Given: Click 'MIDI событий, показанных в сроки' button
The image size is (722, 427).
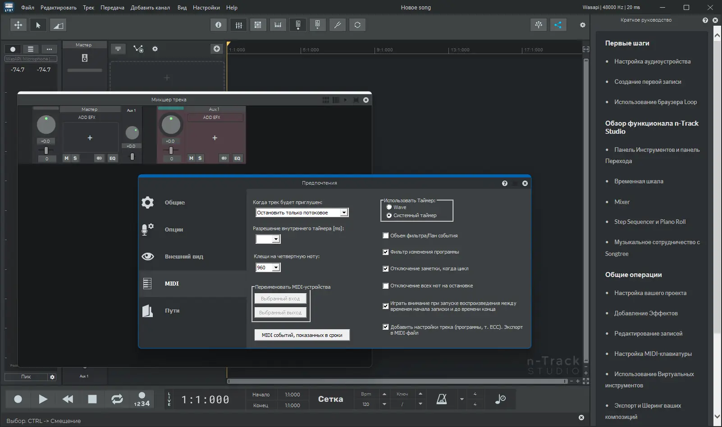Looking at the screenshot, I should click(x=302, y=335).
